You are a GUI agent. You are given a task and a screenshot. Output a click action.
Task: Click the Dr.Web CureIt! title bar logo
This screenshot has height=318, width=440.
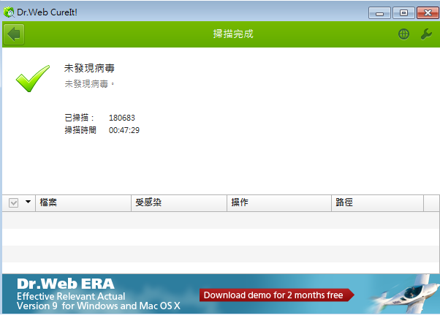coord(9,12)
